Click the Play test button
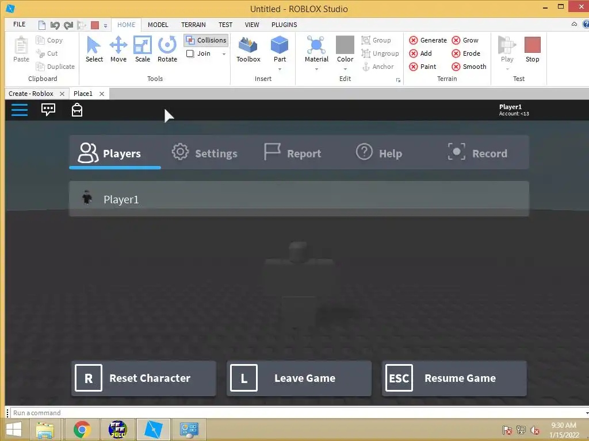589x441 pixels. [x=507, y=49]
